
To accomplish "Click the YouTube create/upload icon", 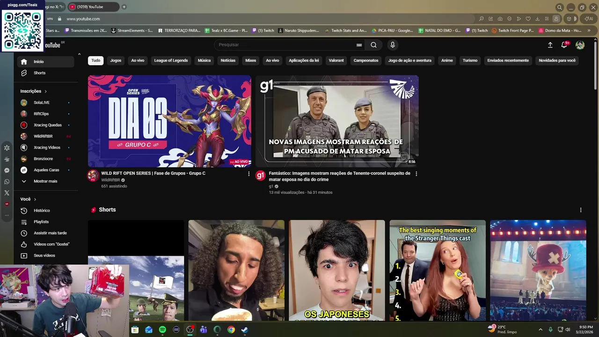I will (x=550, y=45).
